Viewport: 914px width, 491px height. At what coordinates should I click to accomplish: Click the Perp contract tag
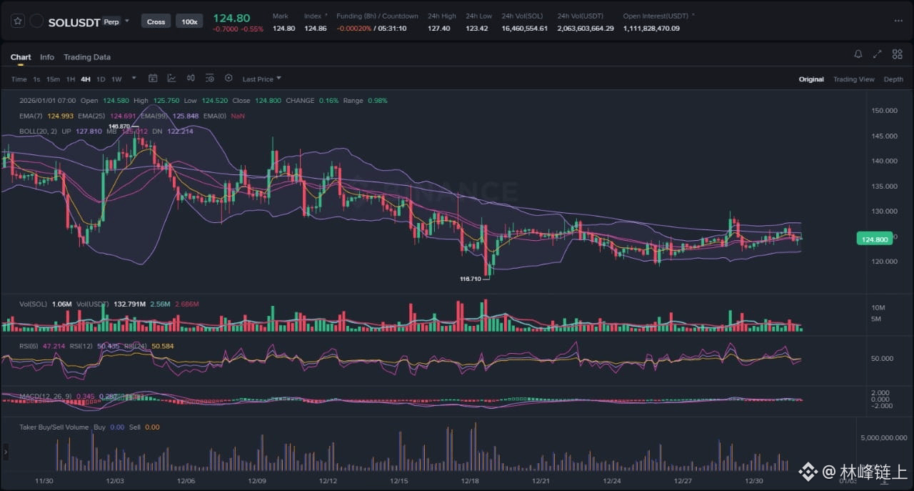[111, 21]
